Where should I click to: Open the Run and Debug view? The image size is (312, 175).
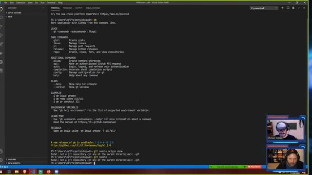pyautogui.click(x=1, y=35)
